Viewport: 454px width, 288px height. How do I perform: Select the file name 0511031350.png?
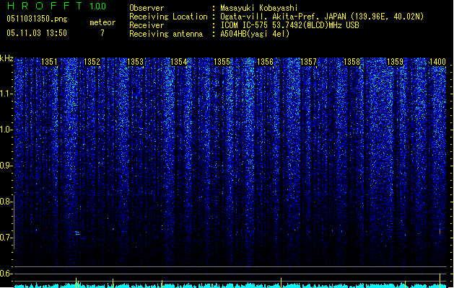pyautogui.click(x=37, y=19)
